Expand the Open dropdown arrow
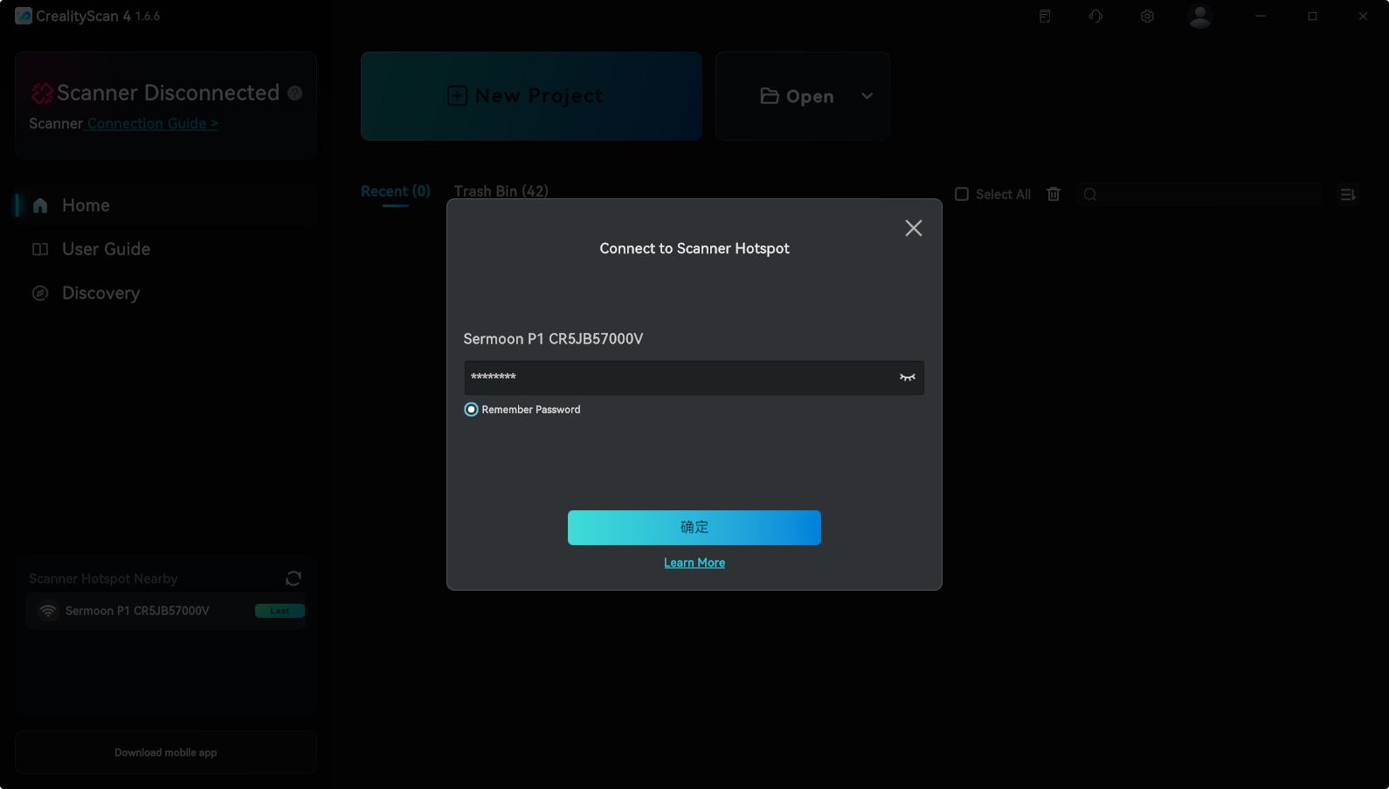Viewport: 1389px width, 789px height. [867, 96]
